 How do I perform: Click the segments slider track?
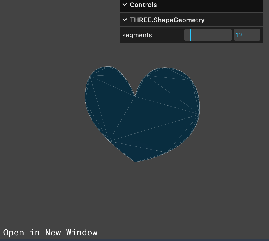pyautogui.click(x=208, y=35)
